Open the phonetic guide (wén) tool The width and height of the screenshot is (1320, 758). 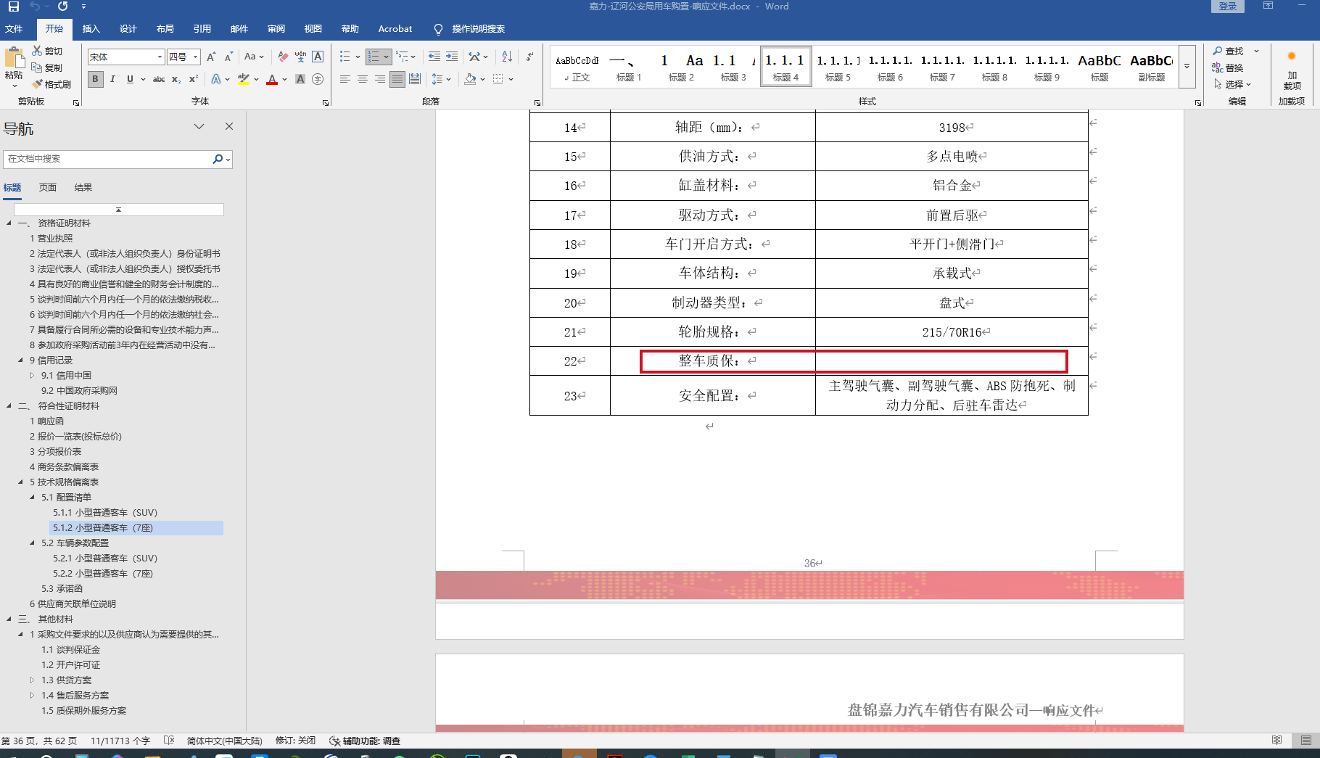(x=300, y=57)
